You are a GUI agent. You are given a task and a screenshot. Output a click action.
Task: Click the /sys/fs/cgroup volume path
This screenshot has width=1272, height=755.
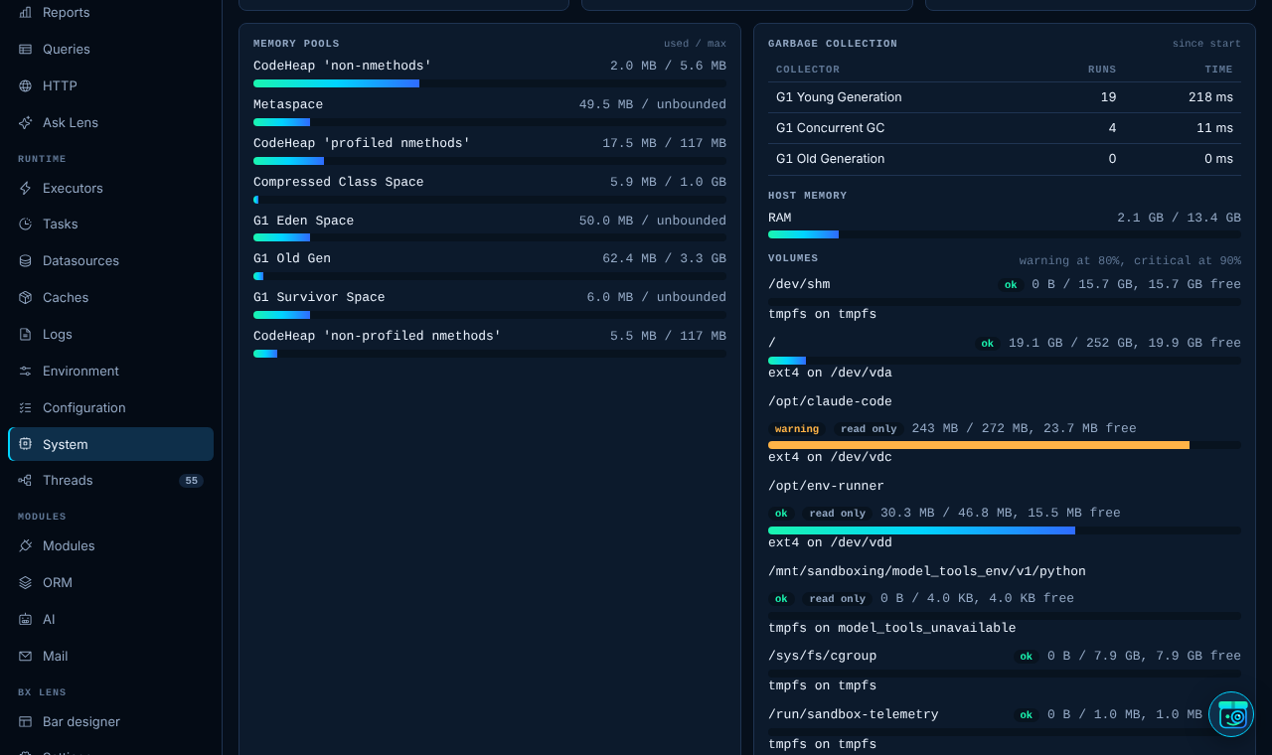pyautogui.click(x=823, y=656)
